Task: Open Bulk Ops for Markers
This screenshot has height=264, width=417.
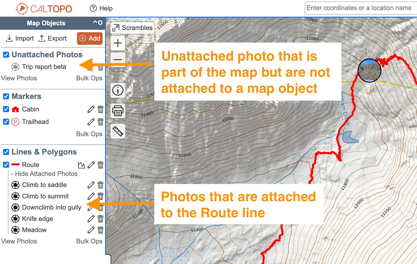Action: pyautogui.click(x=89, y=134)
